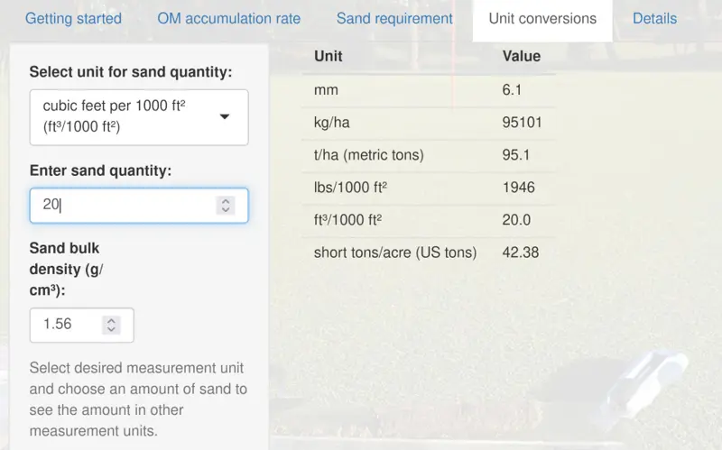Click the 'Enter sand quantity' label
The height and width of the screenshot is (450, 722).
100,170
